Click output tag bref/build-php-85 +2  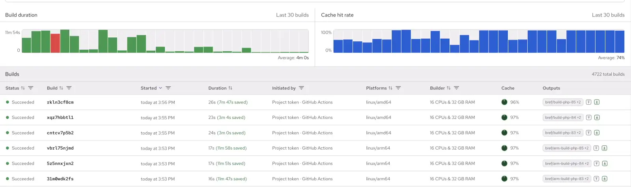pos(563,102)
